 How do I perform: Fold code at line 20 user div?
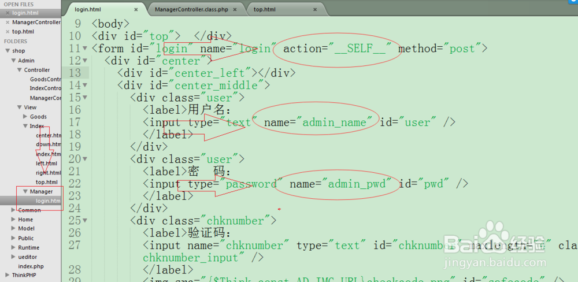(85, 159)
